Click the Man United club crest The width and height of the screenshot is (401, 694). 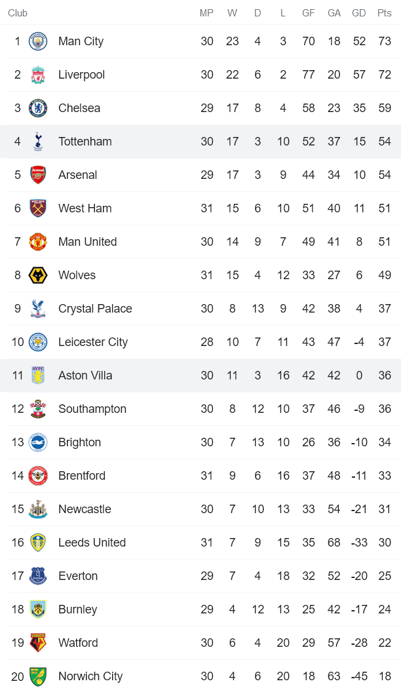click(38, 242)
